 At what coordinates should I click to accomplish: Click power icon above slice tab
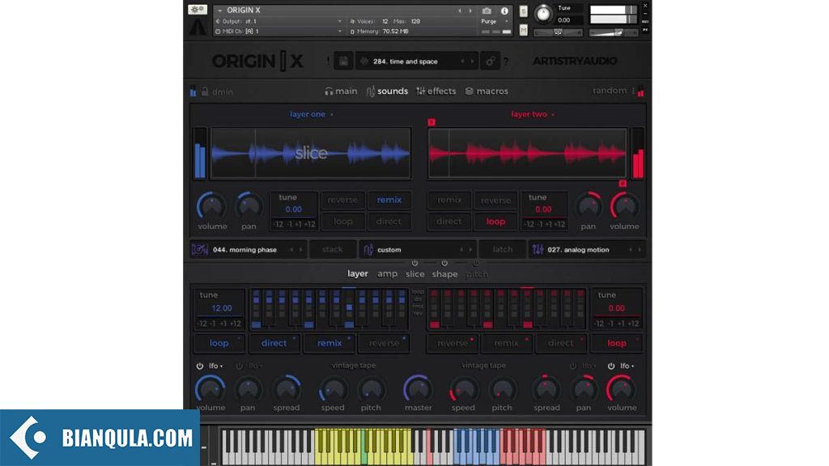(414, 263)
